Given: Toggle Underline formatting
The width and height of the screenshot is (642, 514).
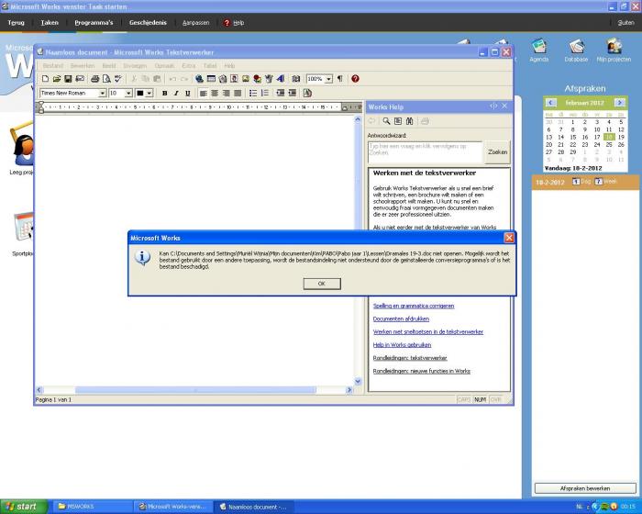Looking at the screenshot, I should click(187, 94).
